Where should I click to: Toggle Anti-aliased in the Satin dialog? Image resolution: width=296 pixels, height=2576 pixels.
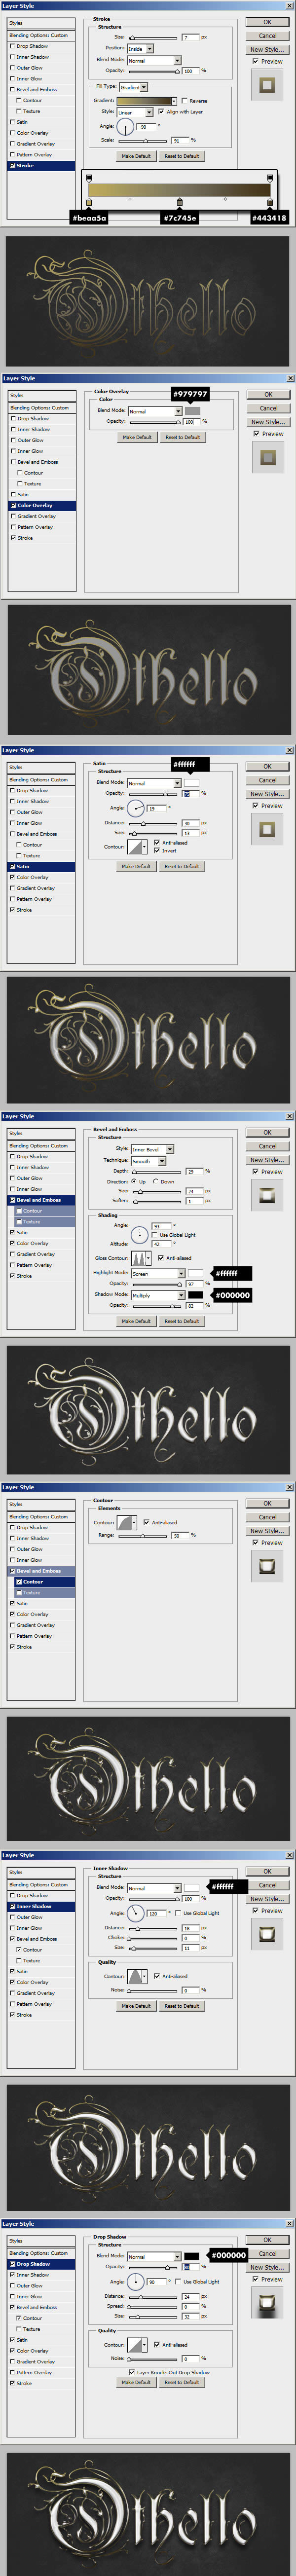point(158,842)
